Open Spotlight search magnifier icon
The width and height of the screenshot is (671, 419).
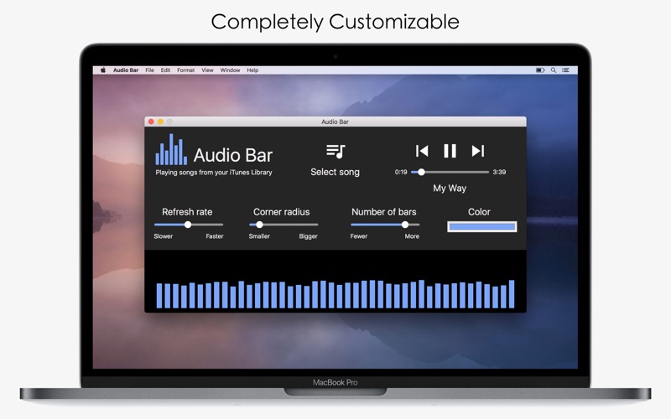554,70
